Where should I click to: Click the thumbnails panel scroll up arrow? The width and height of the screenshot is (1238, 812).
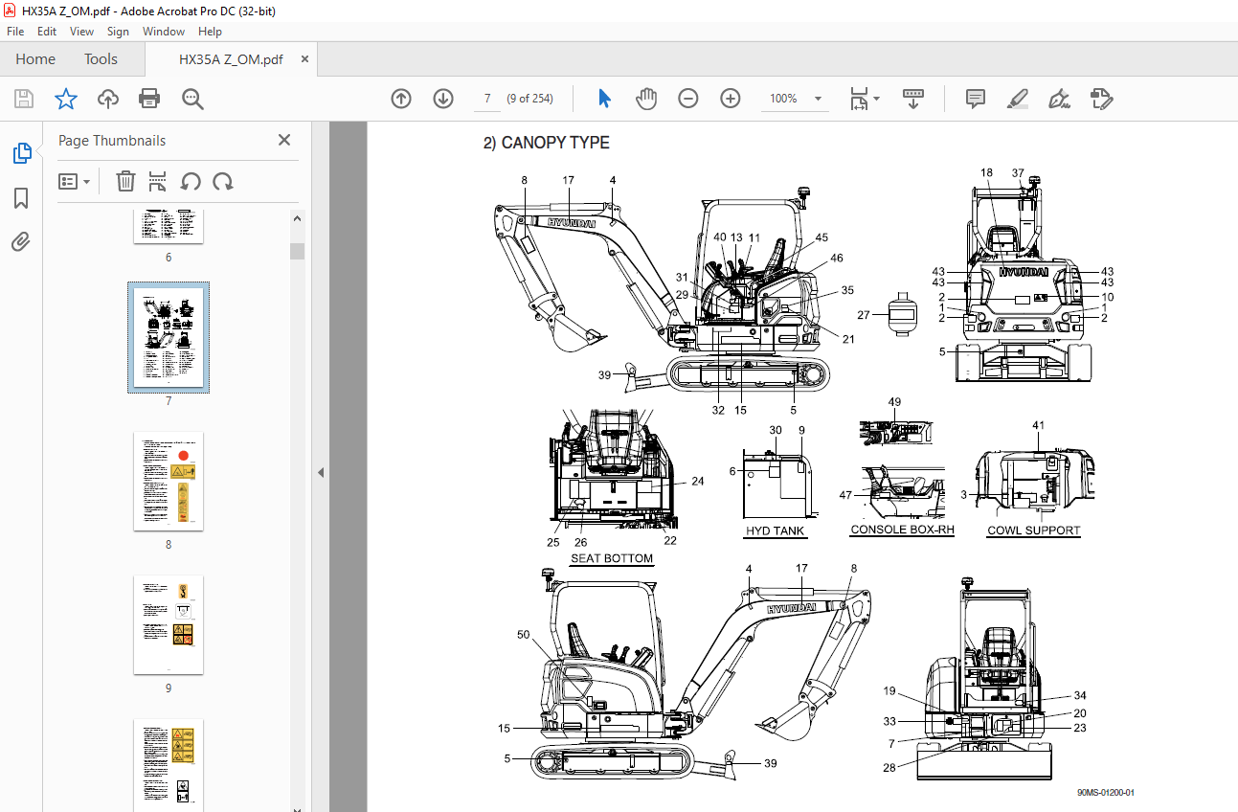(x=298, y=219)
